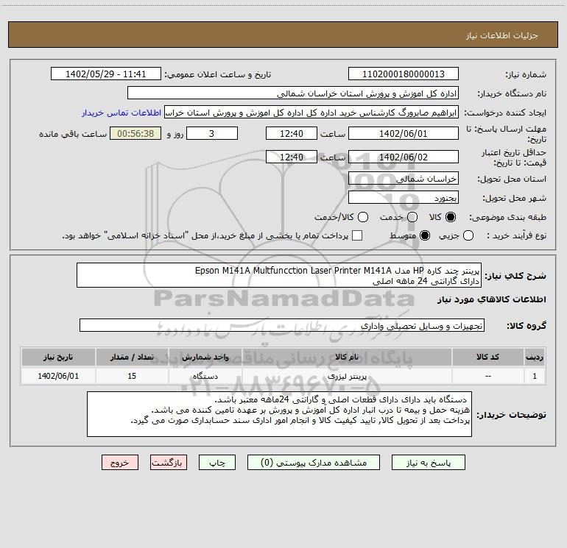The image size is (567, 548).
Task: Click the ردیف column header
Action: coord(535,357)
